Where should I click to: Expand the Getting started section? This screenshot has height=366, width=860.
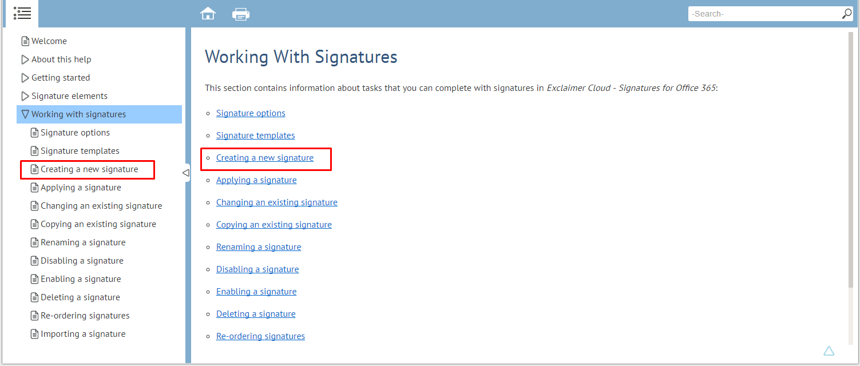(x=25, y=78)
